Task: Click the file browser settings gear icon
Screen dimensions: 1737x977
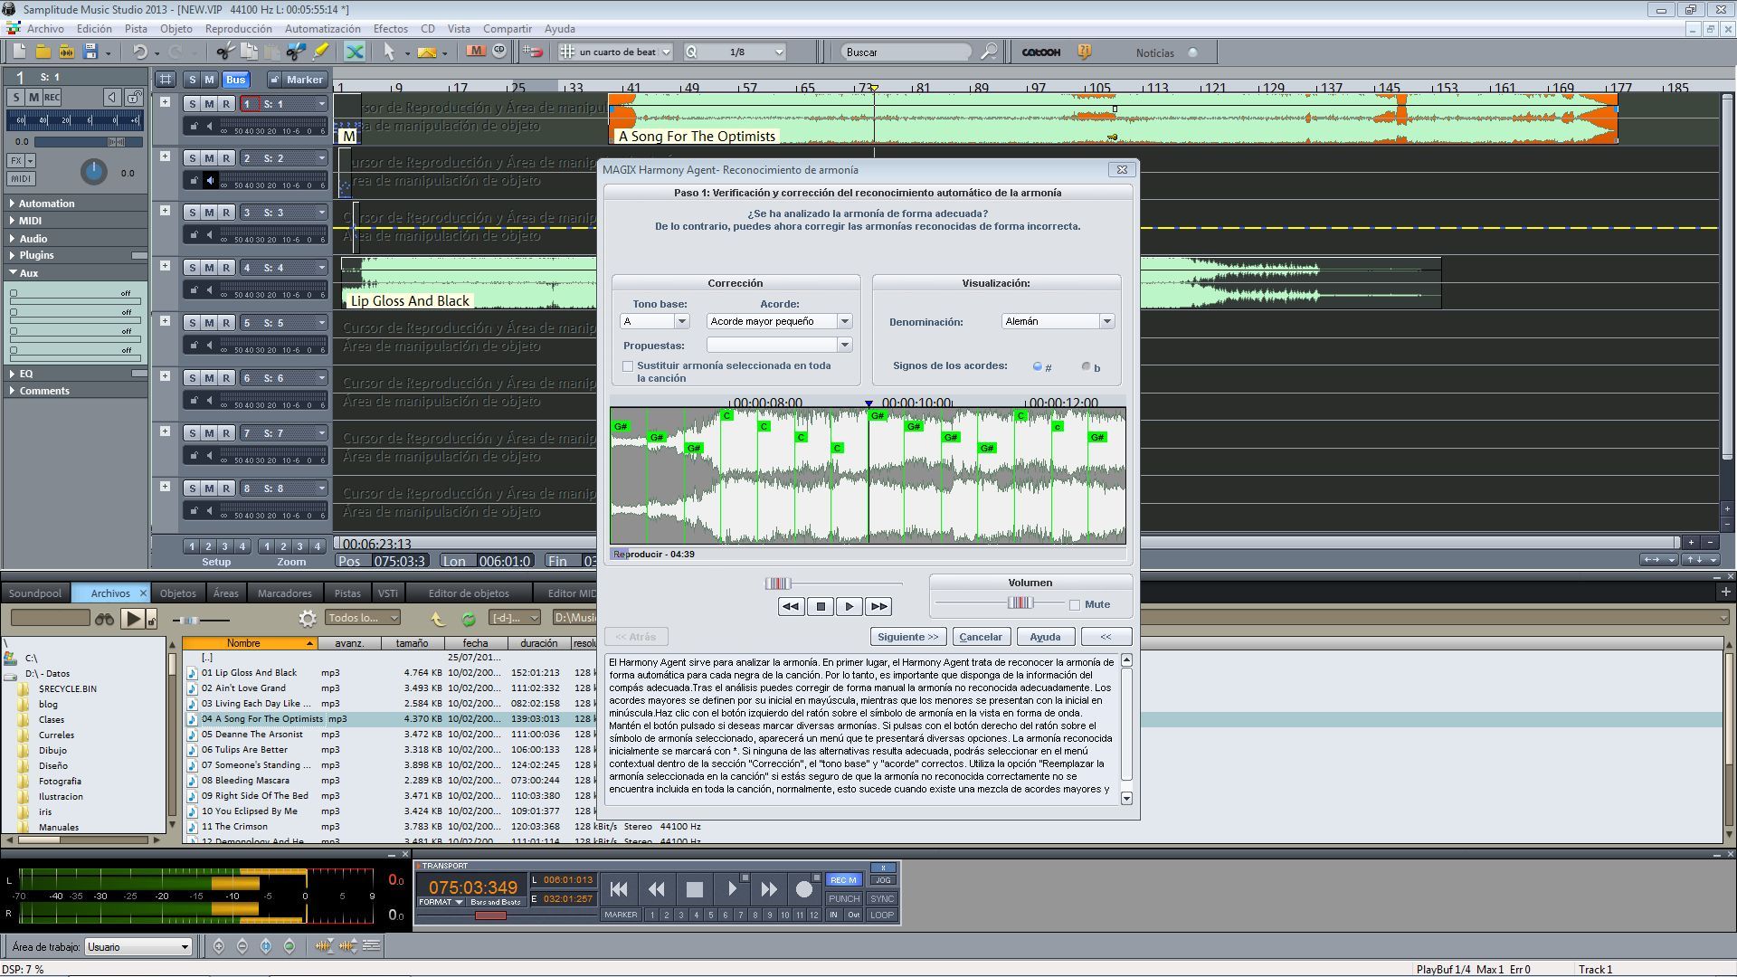Action: [308, 619]
